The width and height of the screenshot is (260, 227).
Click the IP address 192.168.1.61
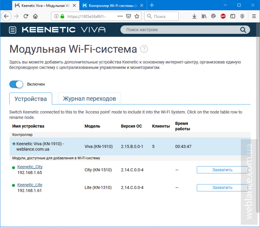point(29,190)
